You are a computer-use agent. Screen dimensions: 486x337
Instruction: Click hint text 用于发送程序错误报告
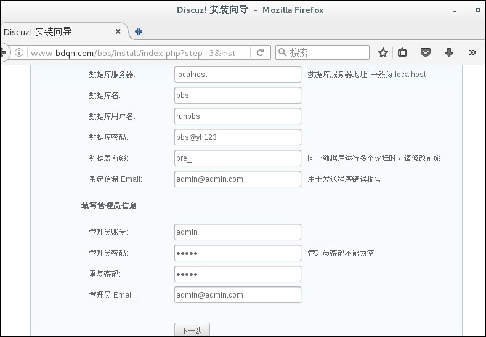pyautogui.click(x=344, y=179)
